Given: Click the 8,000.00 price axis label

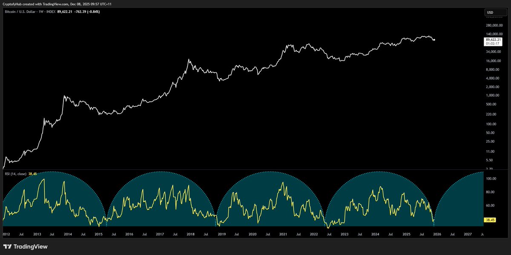Looking at the screenshot, I should (493, 69).
